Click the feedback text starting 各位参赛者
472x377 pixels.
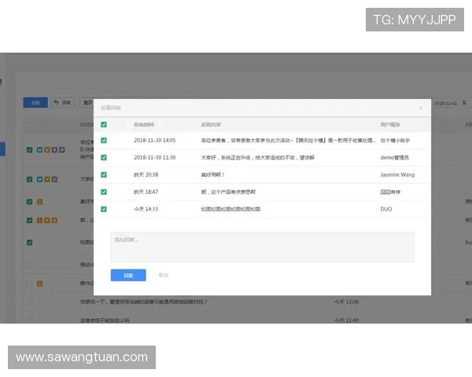[x=289, y=141]
